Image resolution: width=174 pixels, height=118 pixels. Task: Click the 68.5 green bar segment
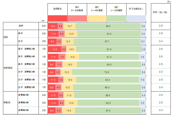pos(107,95)
